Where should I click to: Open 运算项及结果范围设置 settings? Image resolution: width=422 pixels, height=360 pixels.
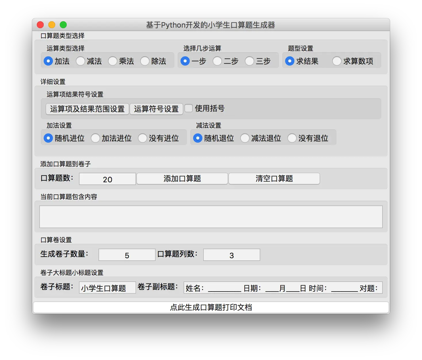point(87,109)
